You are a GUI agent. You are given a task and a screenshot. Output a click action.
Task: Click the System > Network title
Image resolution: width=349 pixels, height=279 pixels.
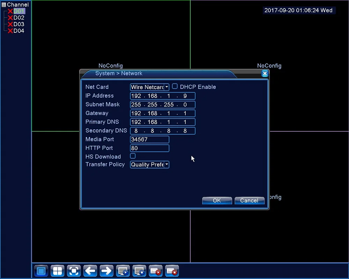tap(119, 74)
